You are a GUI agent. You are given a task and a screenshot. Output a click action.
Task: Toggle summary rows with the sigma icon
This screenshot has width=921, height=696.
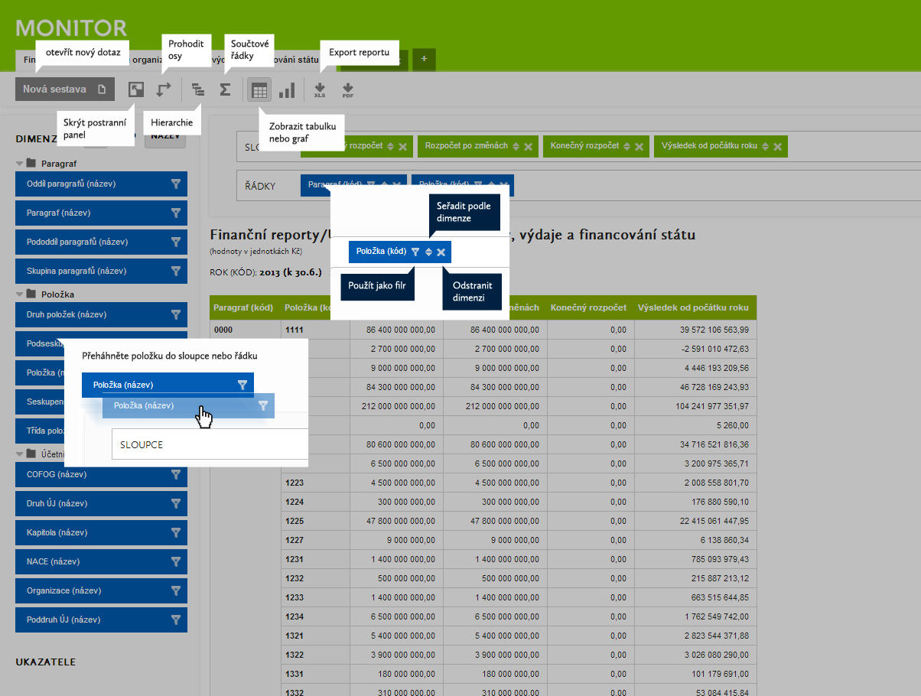coord(225,89)
